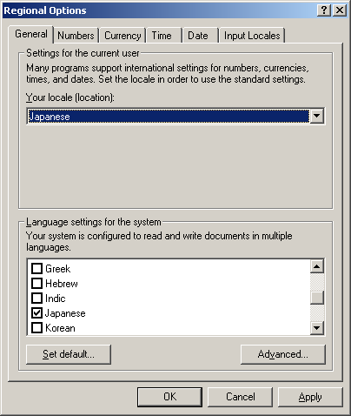Check the Greek language checkbox
The width and height of the screenshot is (351, 416).
pos(36,268)
